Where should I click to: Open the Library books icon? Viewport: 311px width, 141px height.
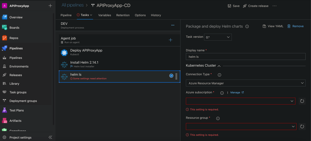pos(5,84)
